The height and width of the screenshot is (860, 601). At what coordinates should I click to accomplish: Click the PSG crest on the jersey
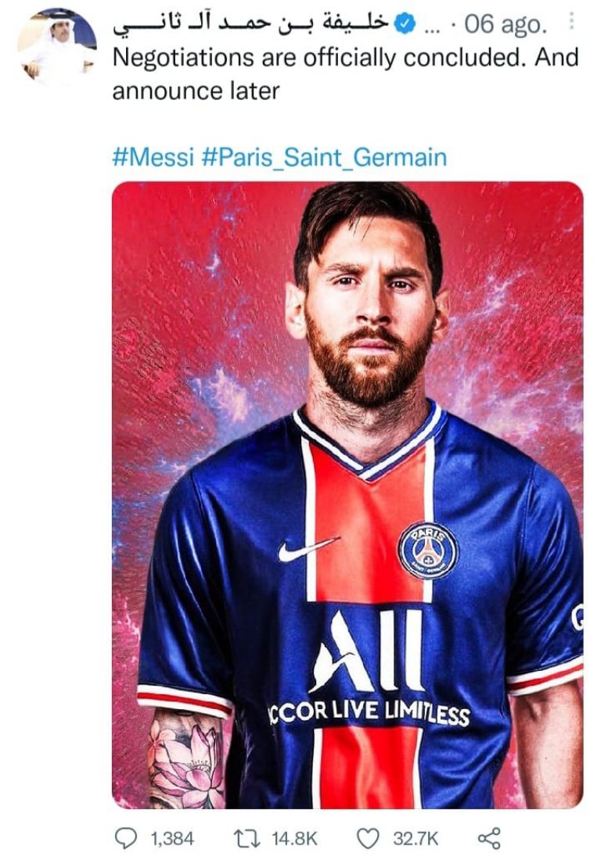[427, 550]
